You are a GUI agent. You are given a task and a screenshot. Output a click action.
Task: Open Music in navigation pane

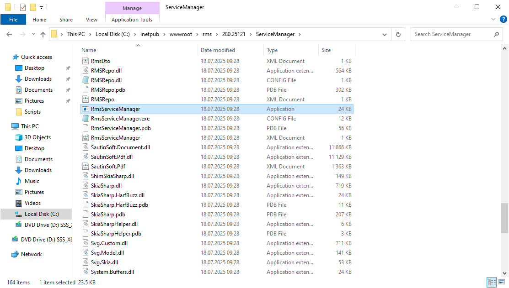[32, 181]
